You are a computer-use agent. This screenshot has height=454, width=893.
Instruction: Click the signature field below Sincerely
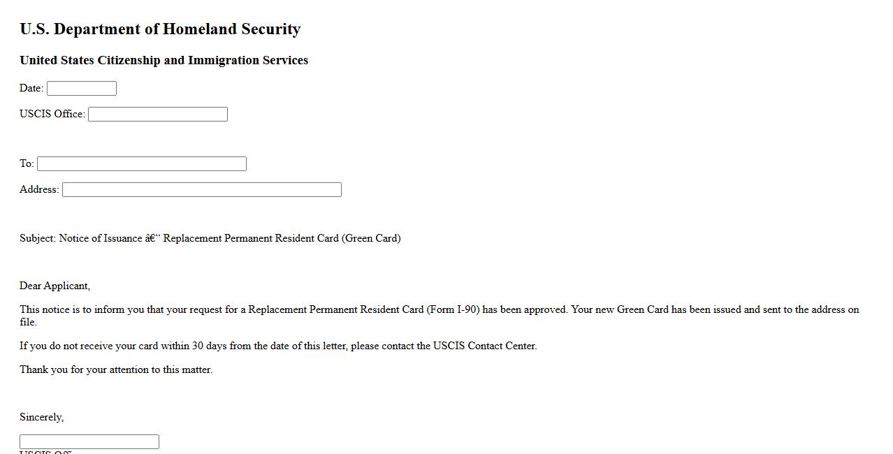89,442
